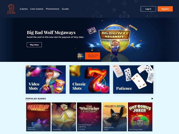The height and width of the screenshot is (134, 179).
Task: Click the small banner thumbnail image
Action: (81, 56)
